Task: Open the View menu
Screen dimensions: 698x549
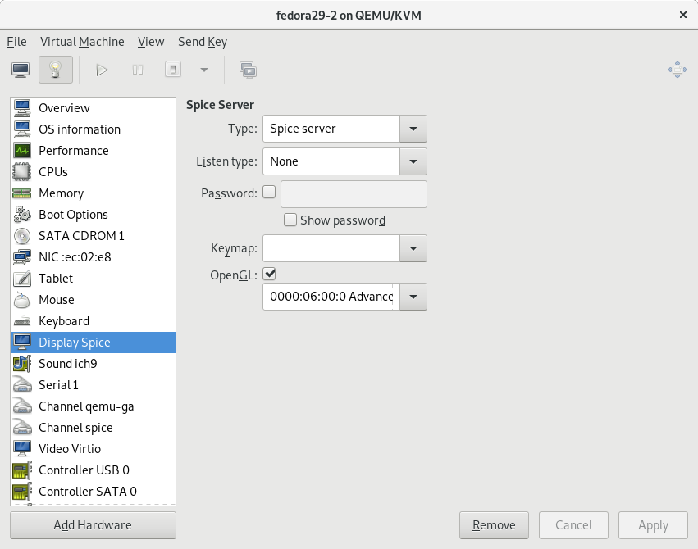Action: point(151,42)
